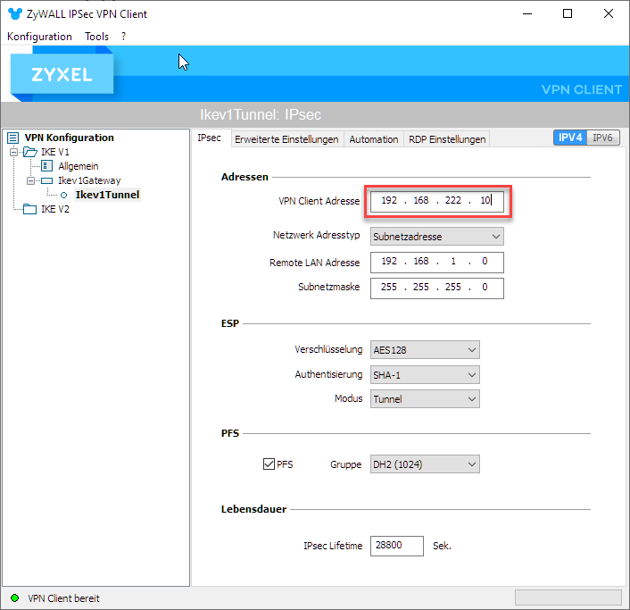The image size is (630, 610).
Task: Select Ikev1Tunnel in the tree
Action: [107, 195]
